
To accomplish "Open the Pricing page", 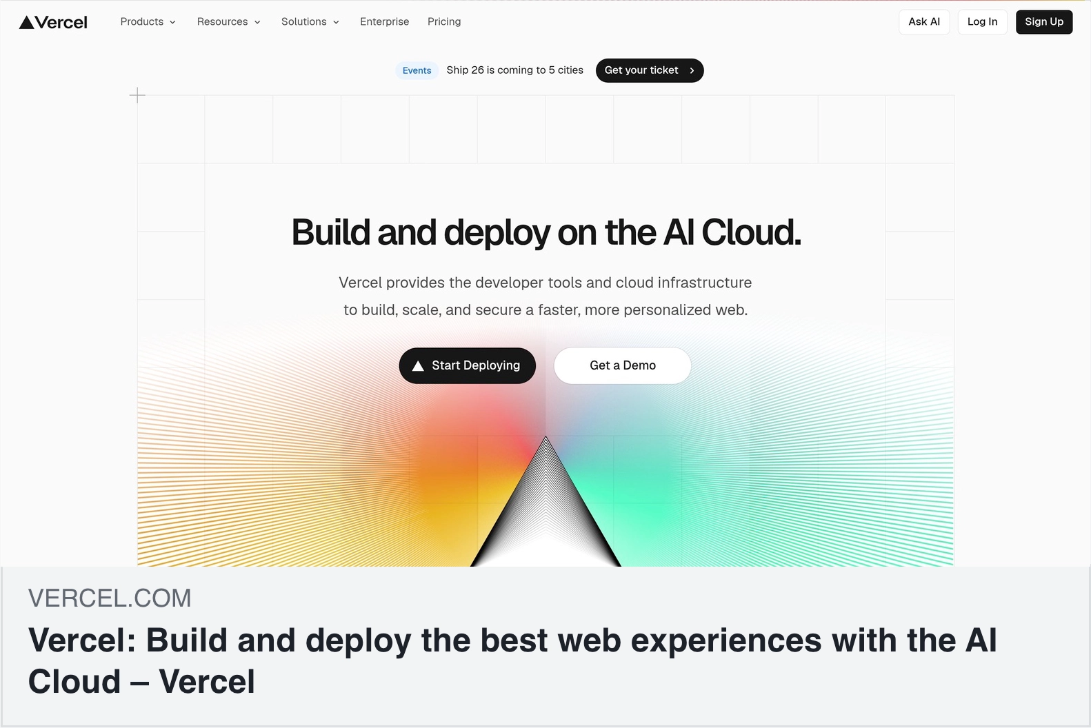I will pyautogui.click(x=444, y=22).
